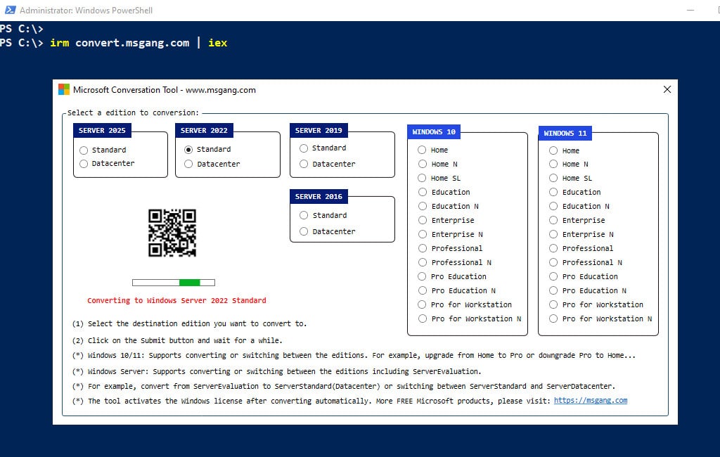Screen dimensions: 720x457
Task: Click 'Select a edition to conversion:' label
Action: [x=133, y=112]
